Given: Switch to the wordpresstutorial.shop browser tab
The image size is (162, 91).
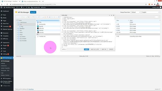Looking at the screenshot, I should (31, 2).
